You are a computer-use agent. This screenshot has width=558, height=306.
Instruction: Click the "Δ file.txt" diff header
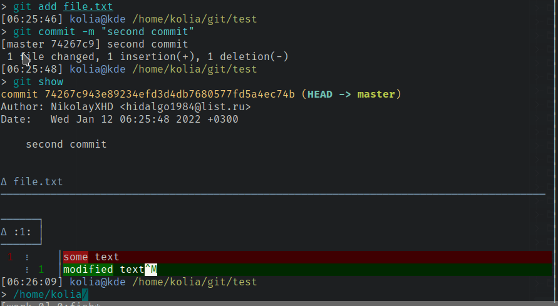[32, 181]
